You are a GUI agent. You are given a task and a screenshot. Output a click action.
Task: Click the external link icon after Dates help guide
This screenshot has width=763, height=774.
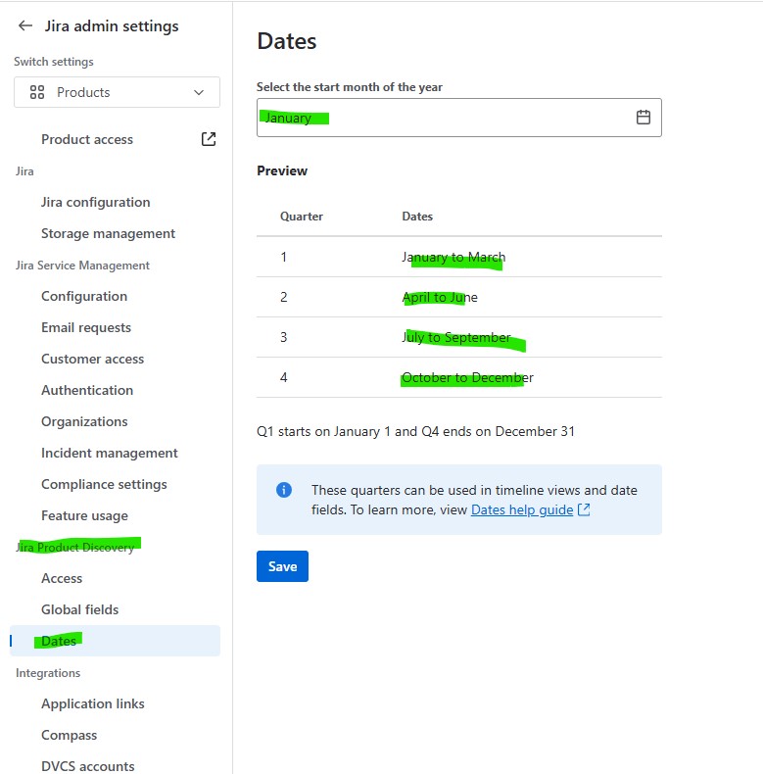pyautogui.click(x=584, y=509)
